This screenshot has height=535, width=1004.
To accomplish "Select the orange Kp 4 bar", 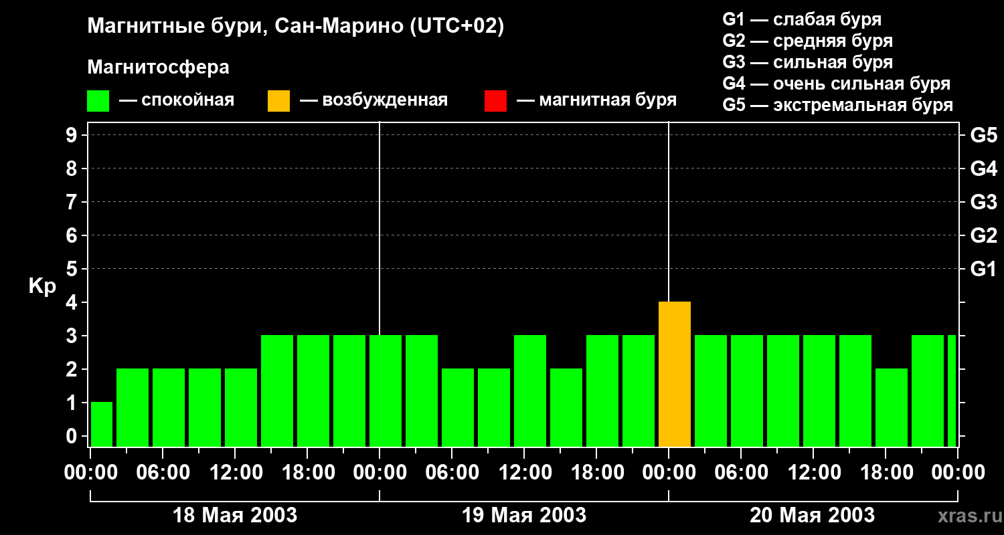I will tap(675, 374).
